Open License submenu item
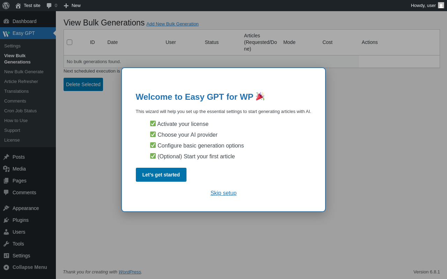The height and width of the screenshot is (279, 447). click(x=12, y=140)
